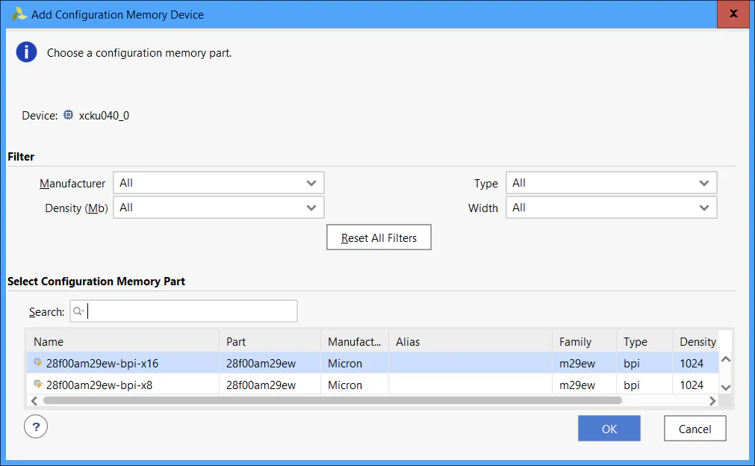Screen dimensions: 755x466
Task: Click the 28f00am29ew-bpi-x16 memory part icon
Action: coord(38,363)
